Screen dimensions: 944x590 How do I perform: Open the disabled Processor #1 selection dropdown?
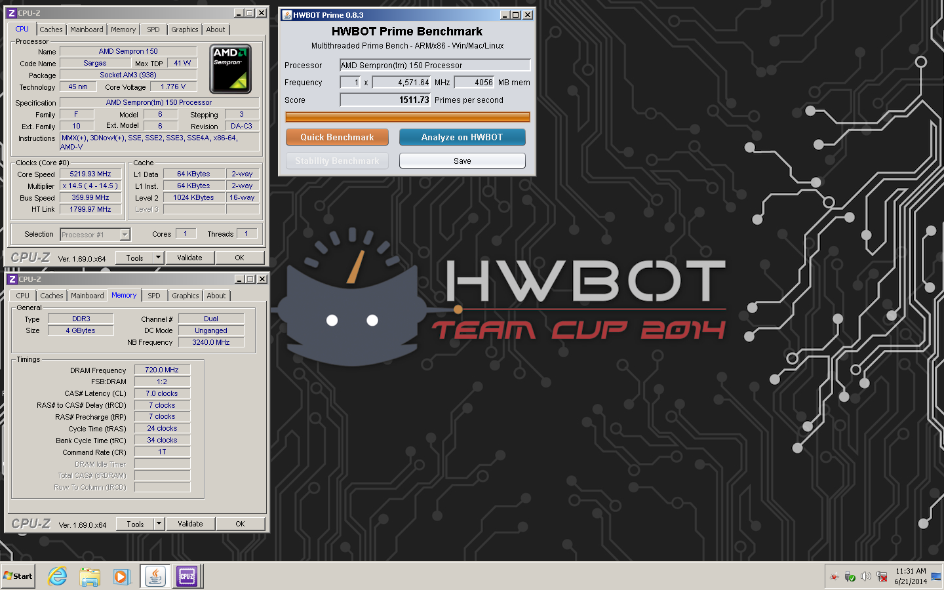point(95,234)
